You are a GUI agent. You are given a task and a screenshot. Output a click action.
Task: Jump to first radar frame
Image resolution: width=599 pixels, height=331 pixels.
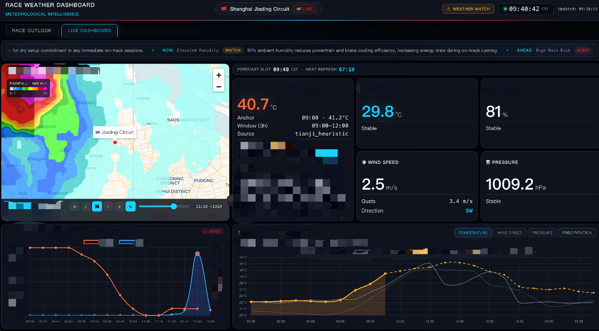75,206
